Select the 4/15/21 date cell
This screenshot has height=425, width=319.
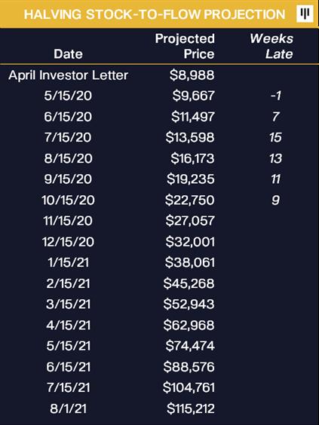tap(68, 325)
